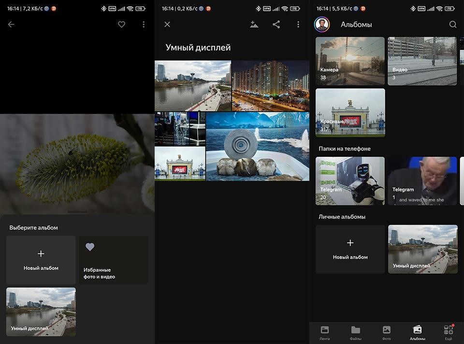Open the profile avatar

[x=322, y=25]
